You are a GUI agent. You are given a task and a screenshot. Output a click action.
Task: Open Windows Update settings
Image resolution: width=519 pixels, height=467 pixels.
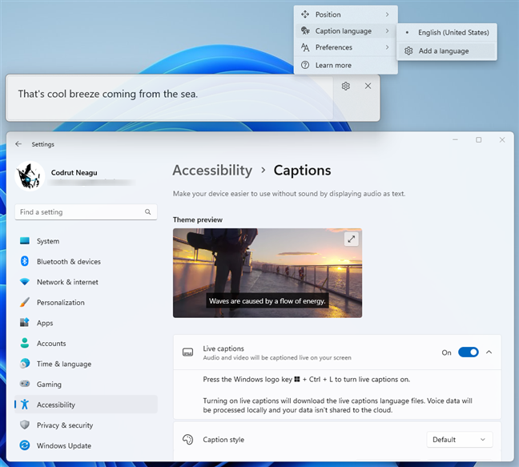coord(86,446)
